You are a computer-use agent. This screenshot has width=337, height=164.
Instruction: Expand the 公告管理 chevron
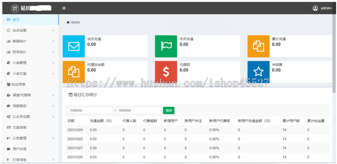53,138
